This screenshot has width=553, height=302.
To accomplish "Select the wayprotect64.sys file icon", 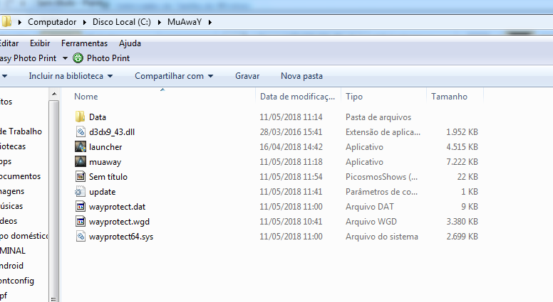I will click(x=80, y=237).
